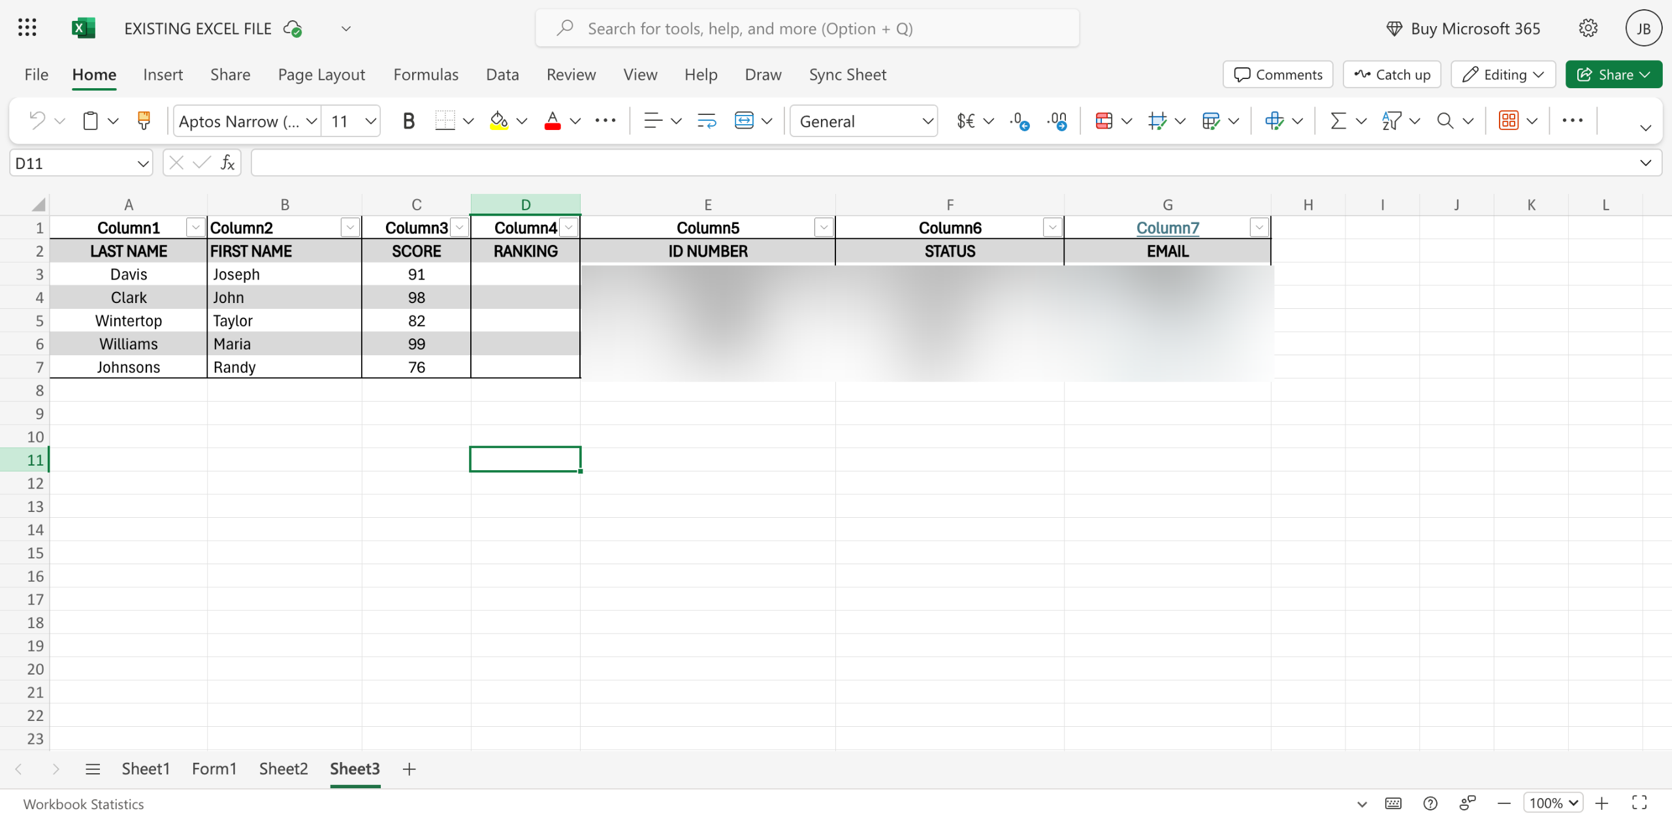The image size is (1672, 815).
Task: Open Conditional Formatting icon
Action: [1104, 121]
